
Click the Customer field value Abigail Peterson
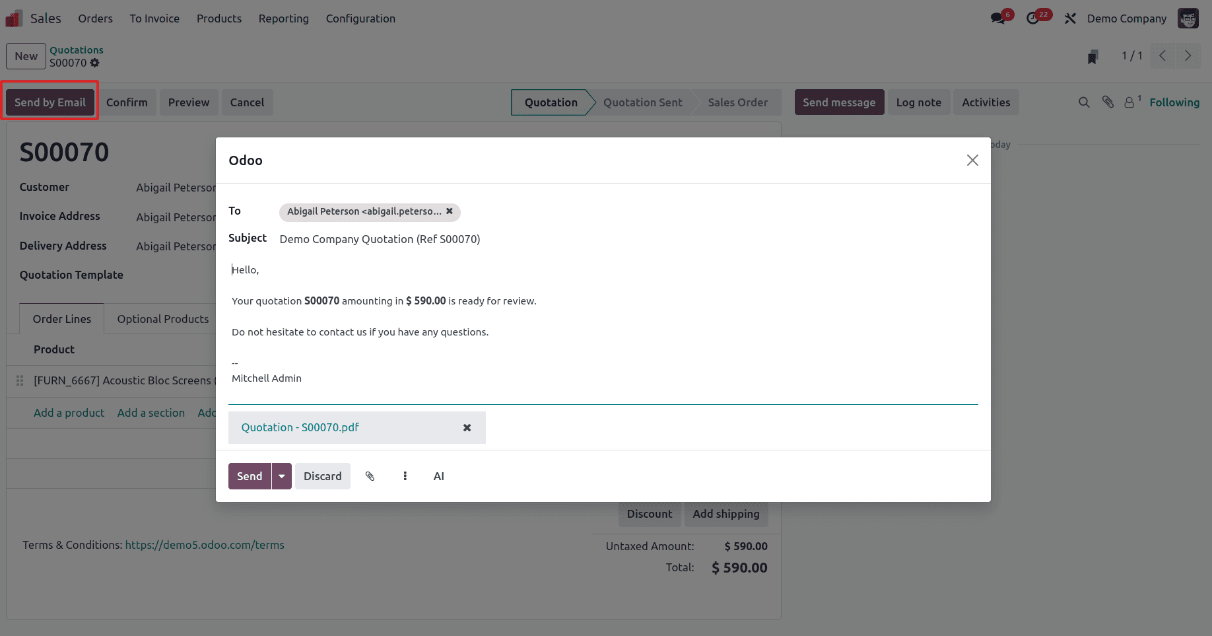click(x=176, y=188)
